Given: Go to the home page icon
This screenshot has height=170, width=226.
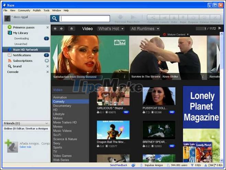Looking at the screenshot, I should click(x=71, y=29).
